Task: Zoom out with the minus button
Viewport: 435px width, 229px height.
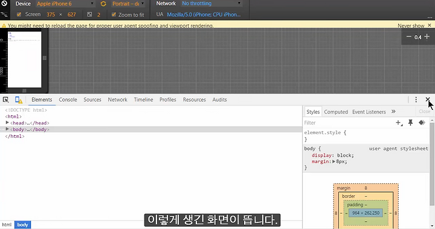Action: click(x=408, y=37)
